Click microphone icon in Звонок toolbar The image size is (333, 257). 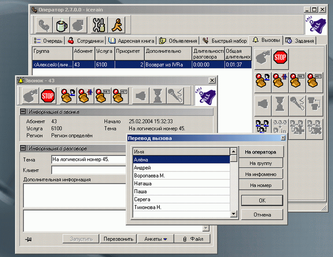click(175, 96)
